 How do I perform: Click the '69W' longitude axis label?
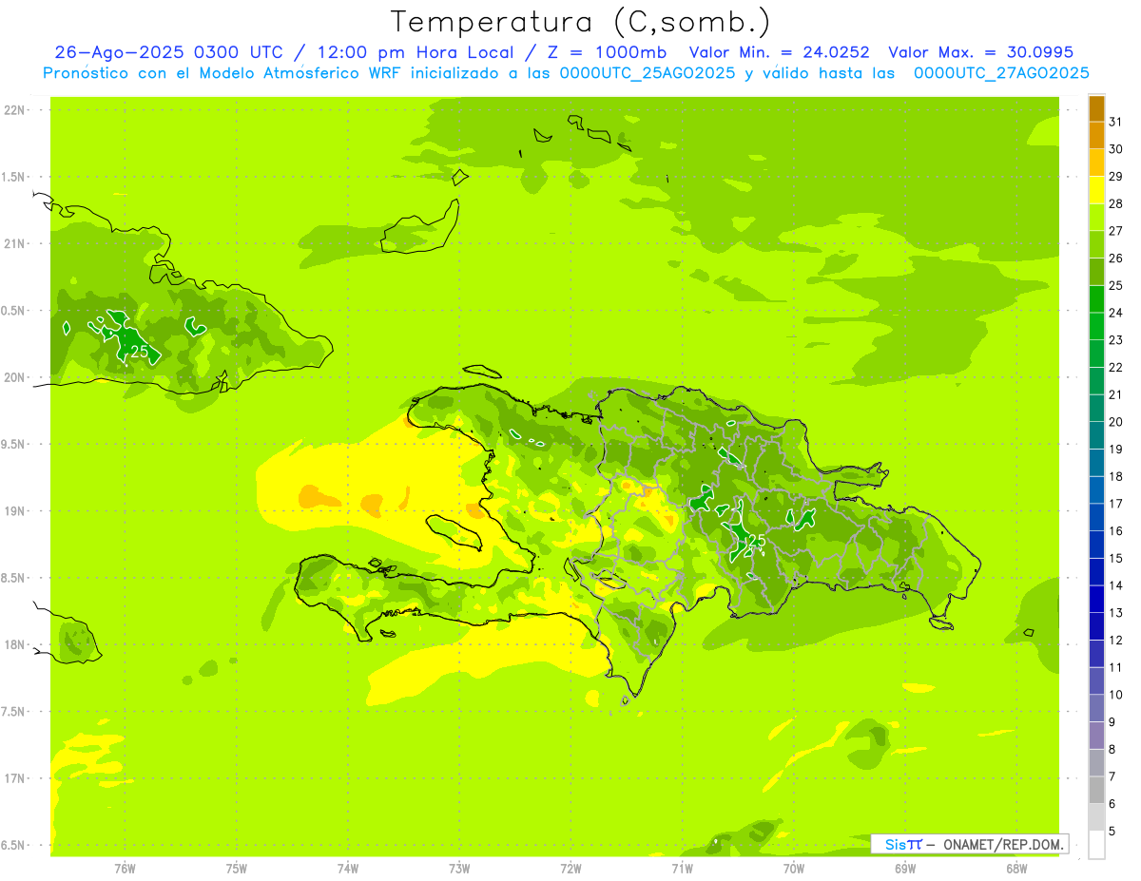pyautogui.click(x=905, y=869)
